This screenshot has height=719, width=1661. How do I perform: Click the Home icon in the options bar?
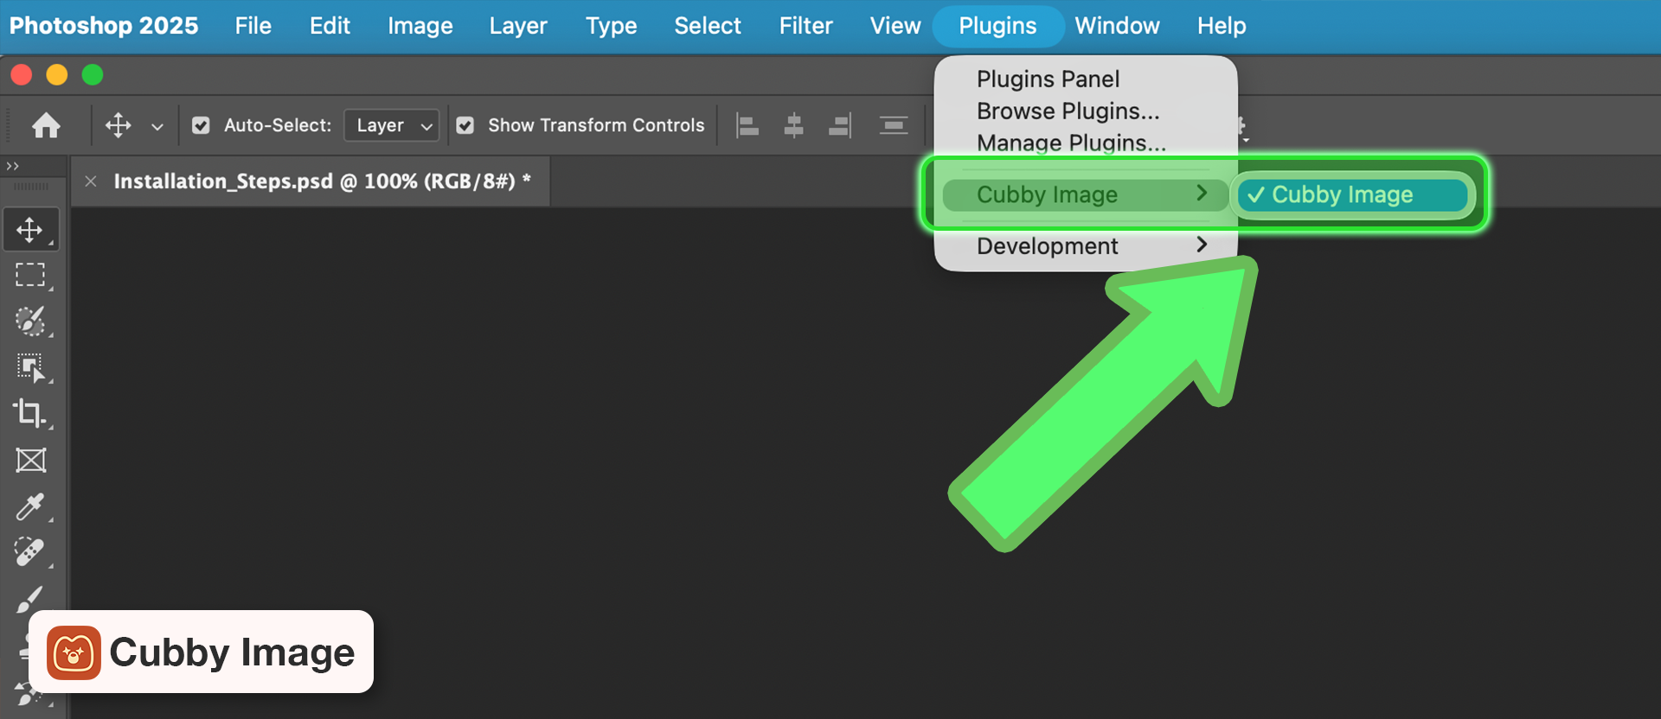point(46,126)
